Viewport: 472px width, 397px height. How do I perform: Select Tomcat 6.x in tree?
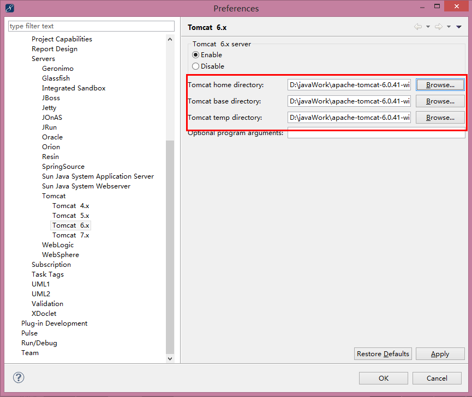pyautogui.click(x=71, y=225)
